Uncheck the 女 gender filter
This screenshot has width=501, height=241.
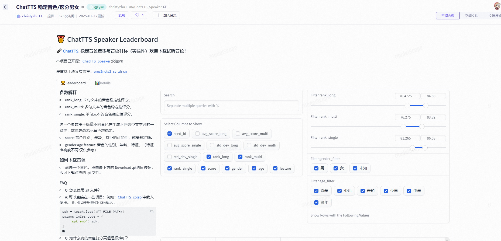point(336,168)
